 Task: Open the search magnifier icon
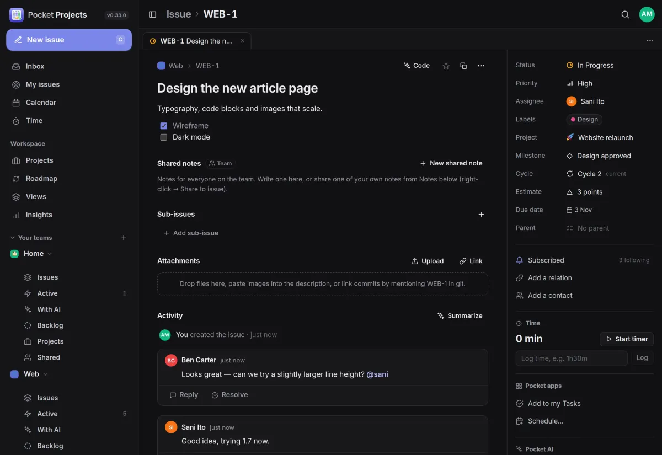(x=625, y=14)
